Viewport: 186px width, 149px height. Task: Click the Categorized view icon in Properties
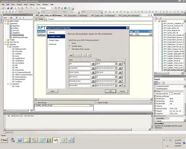click(x=156, y=83)
